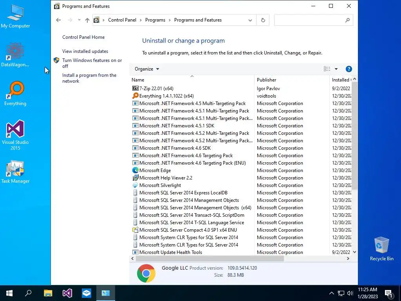Viewport: 401px width, 301px height.
Task: Open Control Panel Home link
Action: (83, 37)
